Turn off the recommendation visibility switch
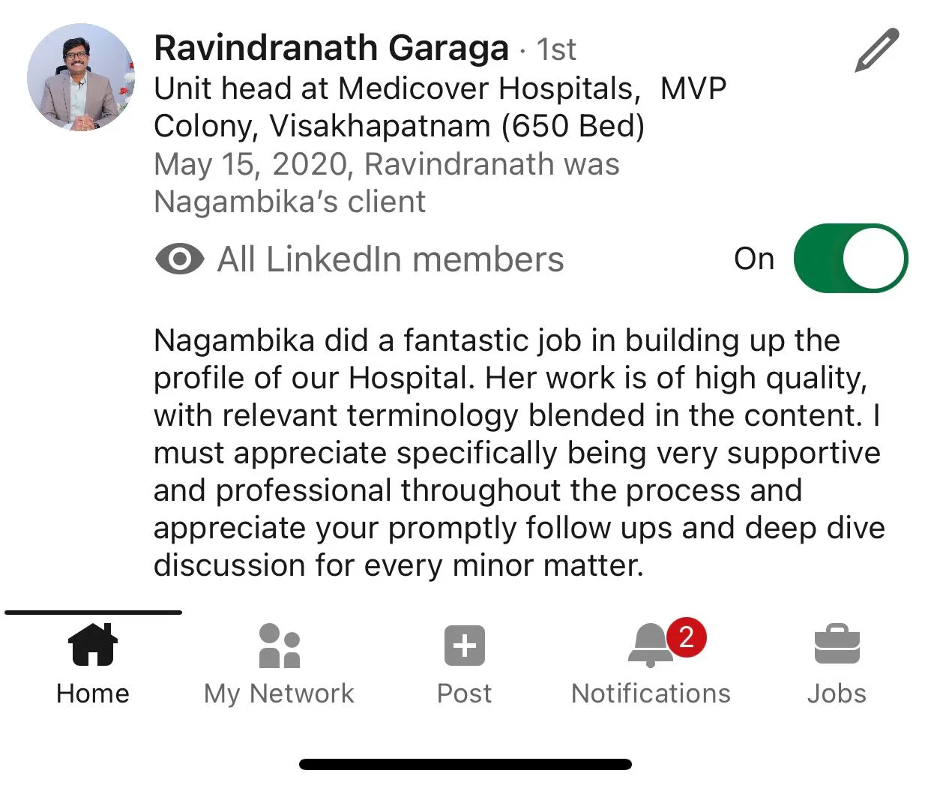The height and width of the screenshot is (788, 931). click(x=850, y=259)
